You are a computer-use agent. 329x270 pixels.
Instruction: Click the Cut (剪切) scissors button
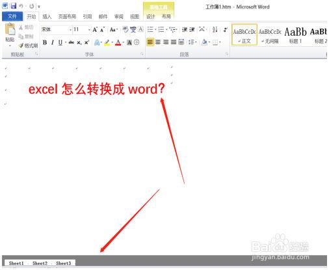point(26,27)
